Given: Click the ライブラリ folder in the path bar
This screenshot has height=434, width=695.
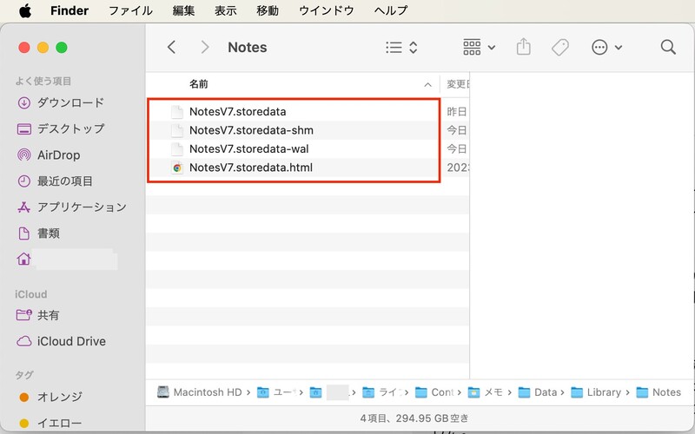Looking at the screenshot, I should click(x=381, y=392).
